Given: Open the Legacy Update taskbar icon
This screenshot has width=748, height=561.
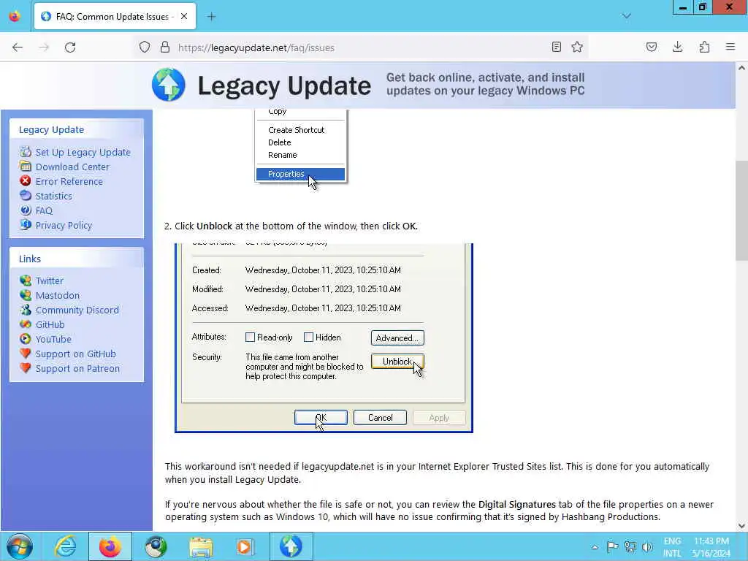Looking at the screenshot, I should 291,546.
